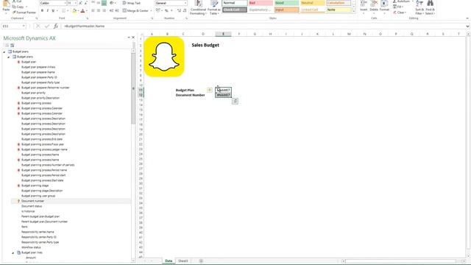Collapse the top Budget plans tree node
This screenshot has width=471, height=265.
click(x=4, y=52)
